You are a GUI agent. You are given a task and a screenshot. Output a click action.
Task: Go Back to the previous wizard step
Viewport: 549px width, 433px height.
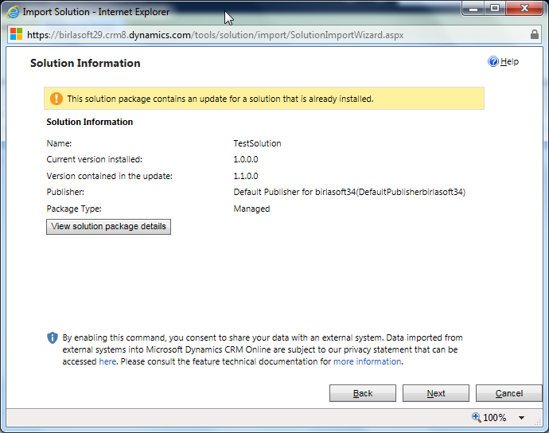click(363, 393)
